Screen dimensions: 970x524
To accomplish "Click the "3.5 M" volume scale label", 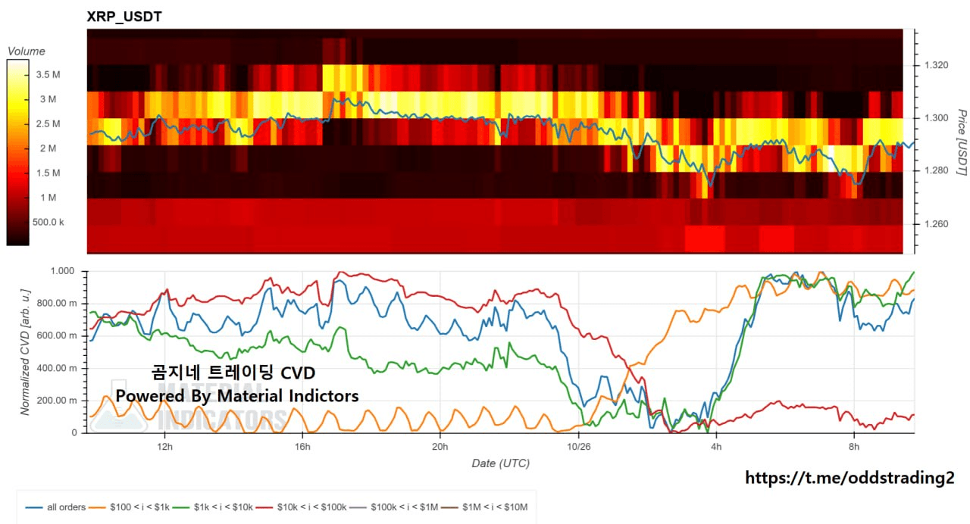I will 46,74.
